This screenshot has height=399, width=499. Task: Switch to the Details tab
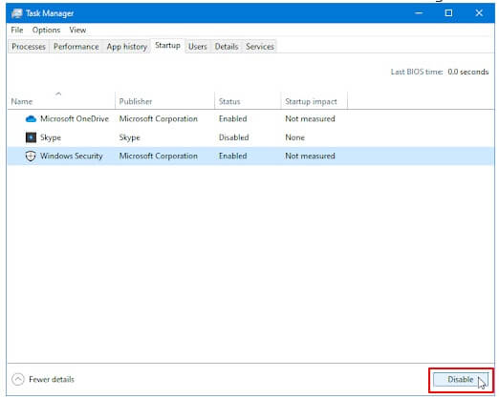point(227,47)
